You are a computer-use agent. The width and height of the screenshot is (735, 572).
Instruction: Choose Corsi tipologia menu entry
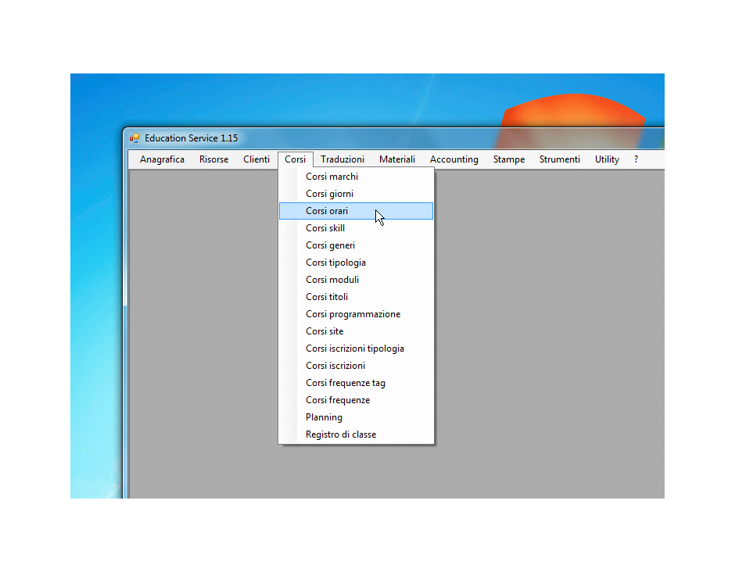coord(357,263)
